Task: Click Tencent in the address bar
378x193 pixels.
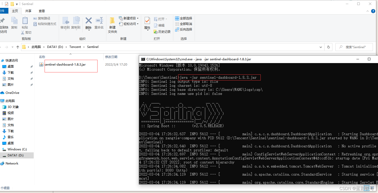Action: [75, 47]
